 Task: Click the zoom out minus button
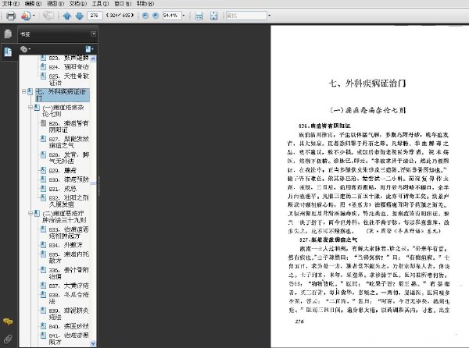[x=145, y=16]
